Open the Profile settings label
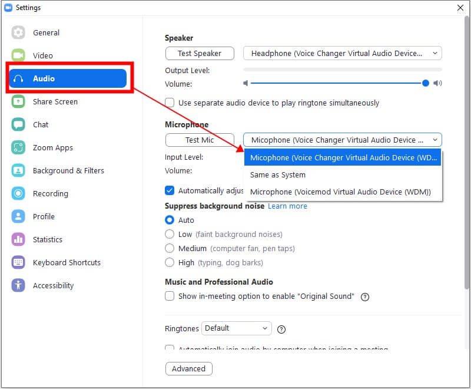471x389 pixels. point(44,216)
